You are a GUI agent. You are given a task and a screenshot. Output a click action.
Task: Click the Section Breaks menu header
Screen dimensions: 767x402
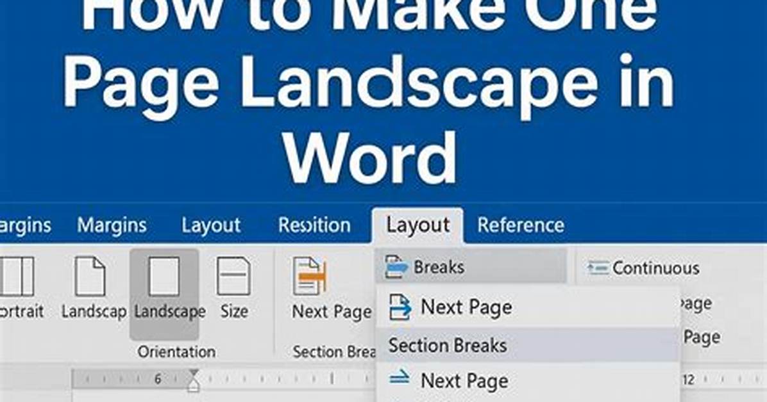pyautogui.click(x=528, y=345)
